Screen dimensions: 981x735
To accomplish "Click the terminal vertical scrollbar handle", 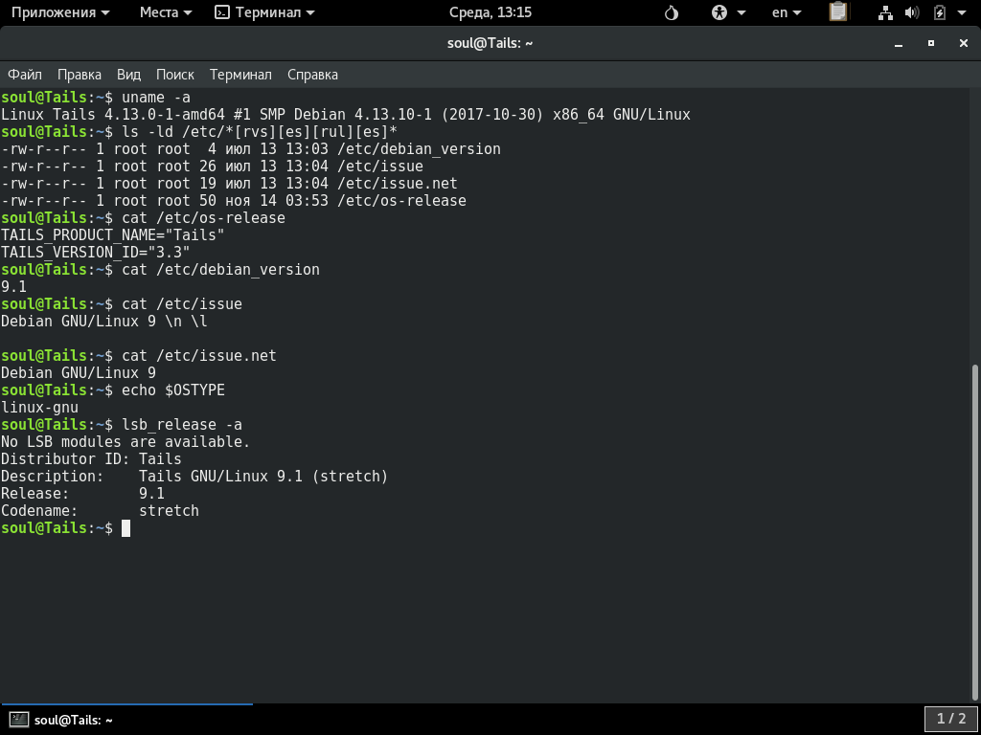I will pyautogui.click(x=975, y=532).
